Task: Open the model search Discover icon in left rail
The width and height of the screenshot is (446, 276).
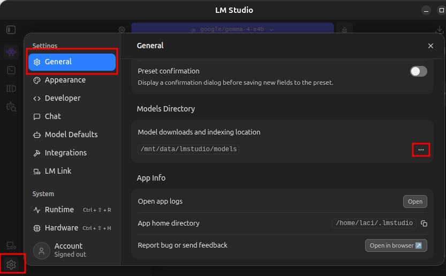Action: [x=11, y=107]
